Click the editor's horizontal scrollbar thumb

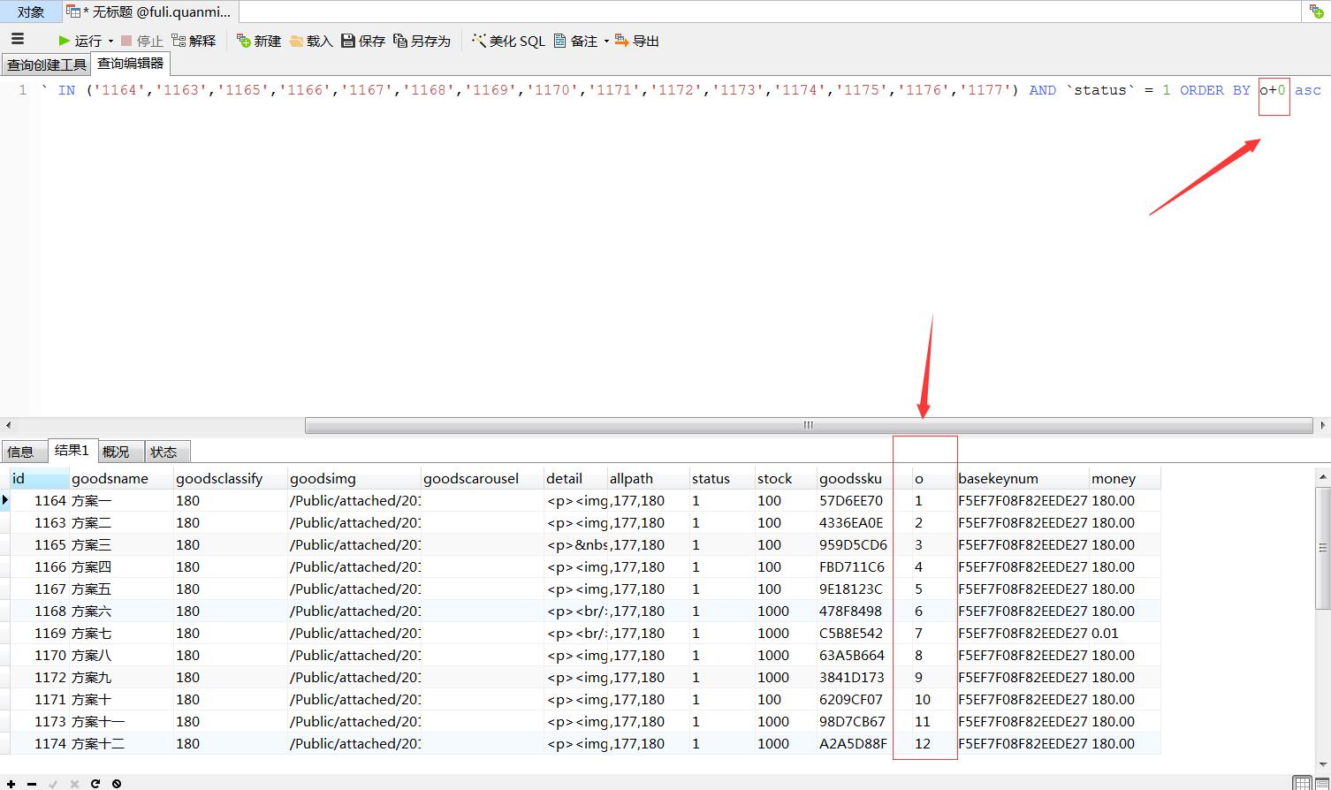point(809,425)
